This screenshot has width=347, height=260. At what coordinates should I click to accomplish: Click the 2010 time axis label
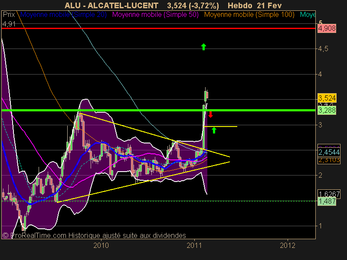point(101,245)
